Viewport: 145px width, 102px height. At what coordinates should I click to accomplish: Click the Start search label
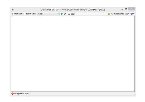[x=19, y=14]
